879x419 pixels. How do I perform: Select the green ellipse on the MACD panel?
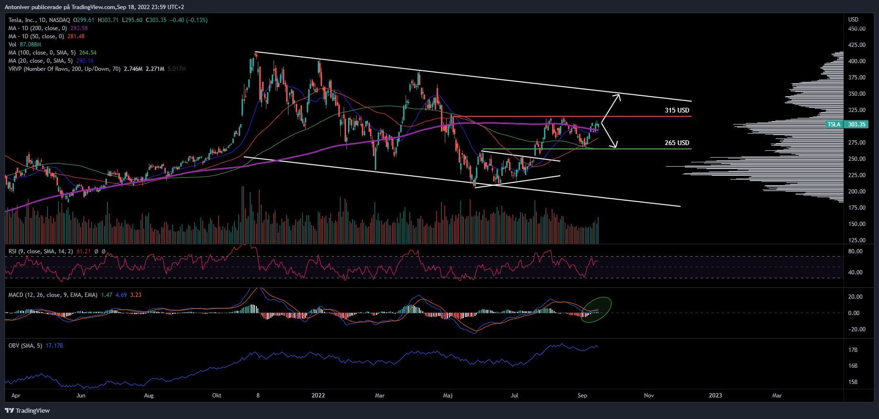596,309
